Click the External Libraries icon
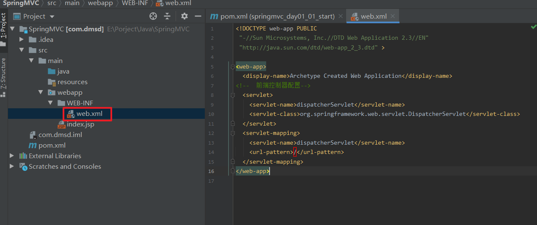The width and height of the screenshot is (537, 225). [x=23, y=156]
